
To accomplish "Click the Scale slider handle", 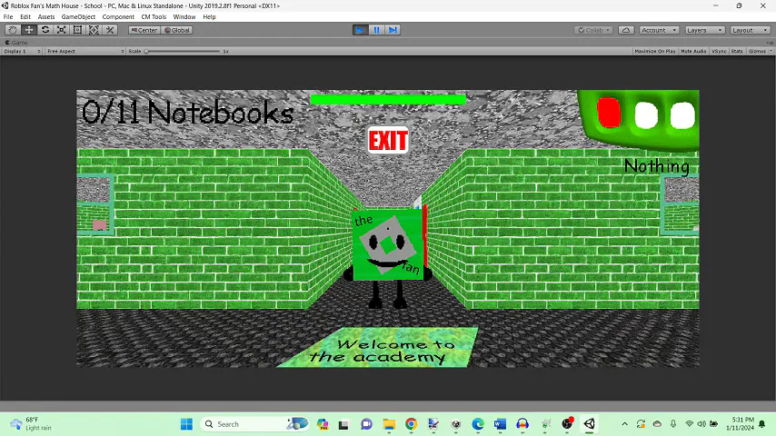I will click(146, 51).
